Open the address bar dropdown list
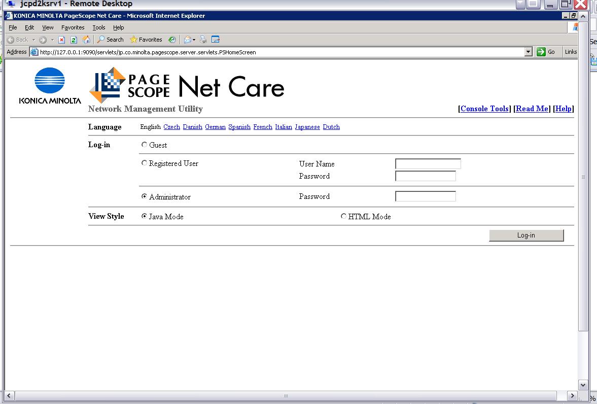 528,52
